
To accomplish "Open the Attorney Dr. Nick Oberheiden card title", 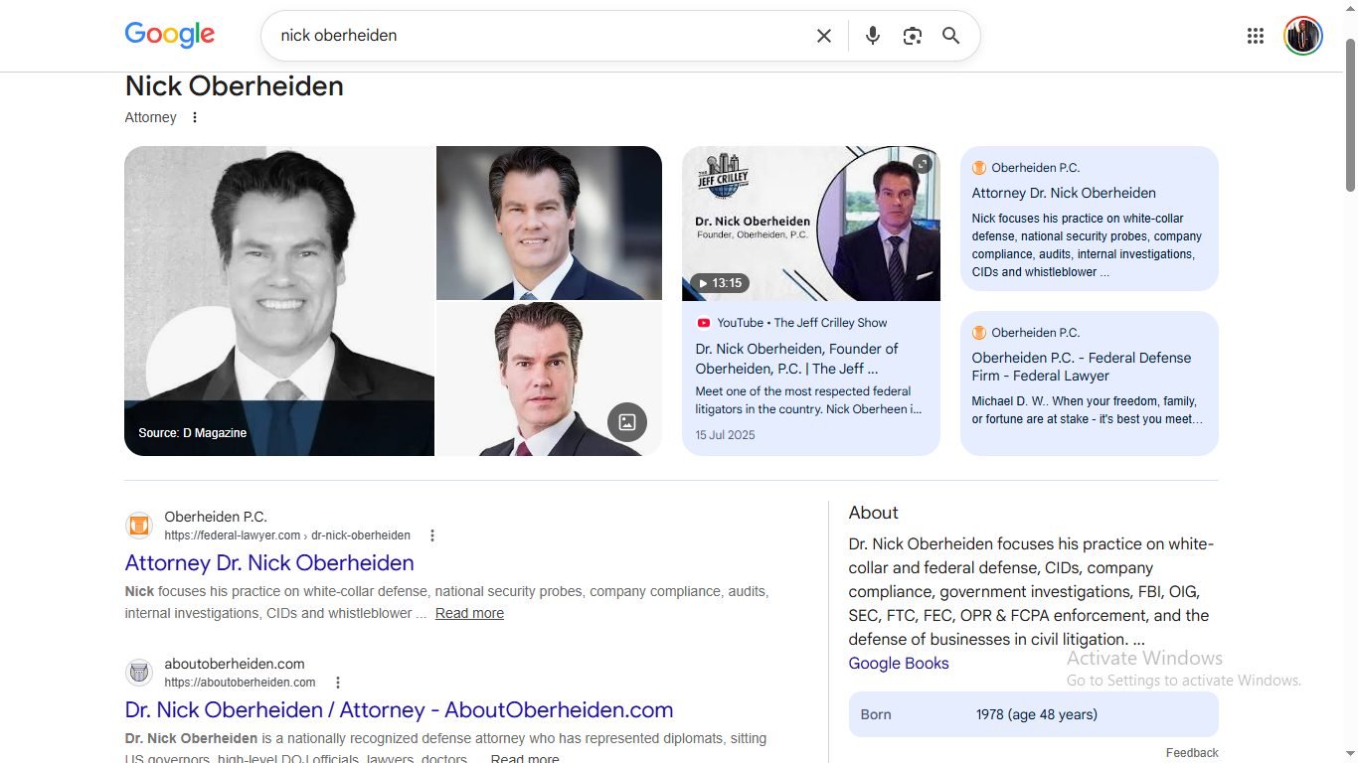I will point(1064,194).
